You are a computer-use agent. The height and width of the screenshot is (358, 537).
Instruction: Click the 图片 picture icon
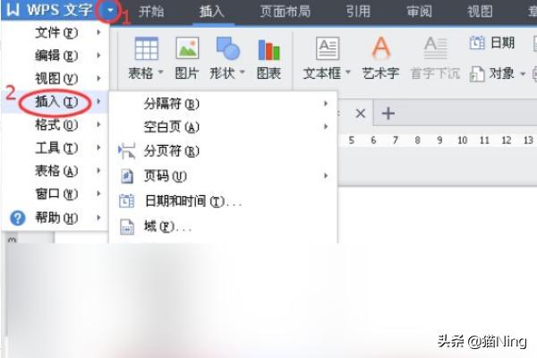(x=187, y=48)
